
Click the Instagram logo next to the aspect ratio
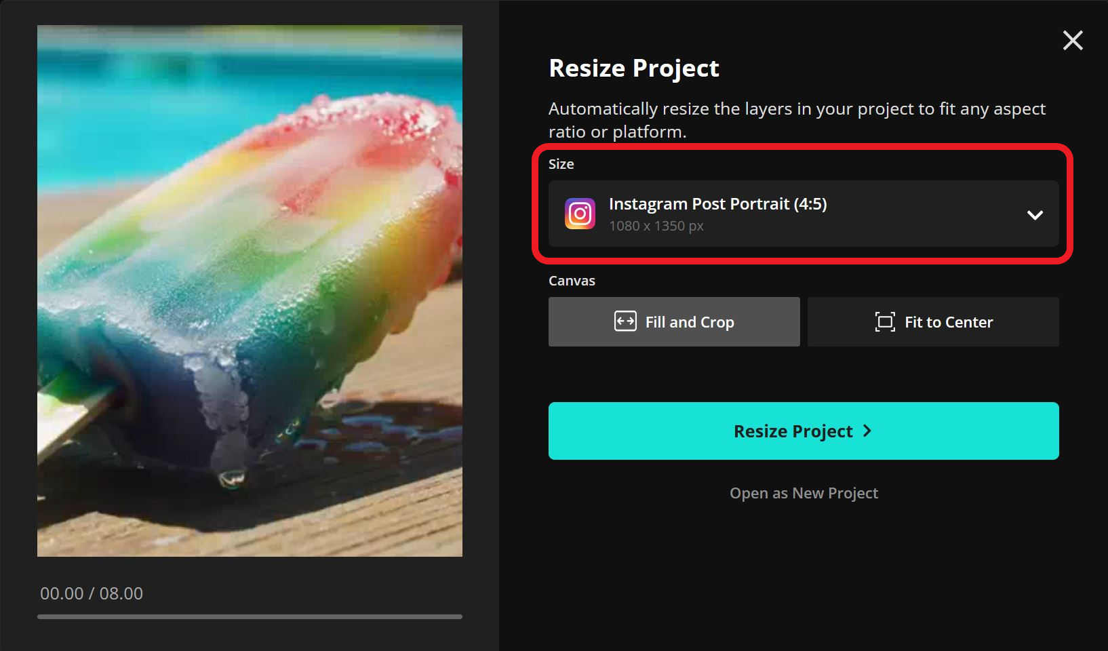[580, 214]
